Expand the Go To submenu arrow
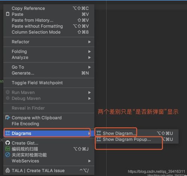 pos(89,67)
